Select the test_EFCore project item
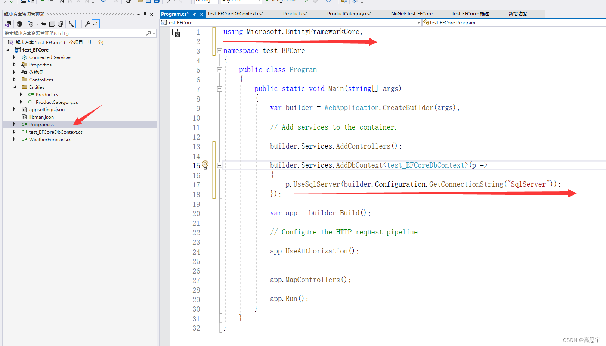606x346 pixels. click(35, 50)
